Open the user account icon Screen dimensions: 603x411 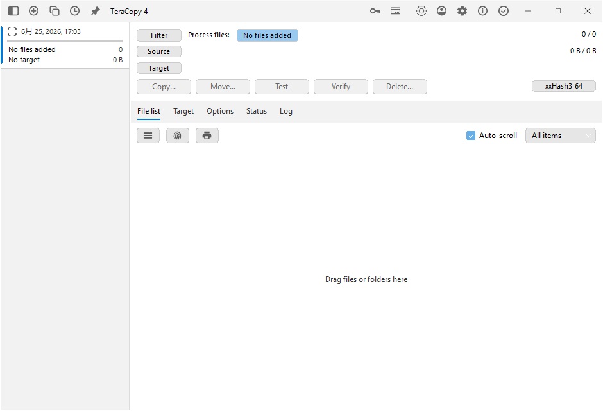441,11
